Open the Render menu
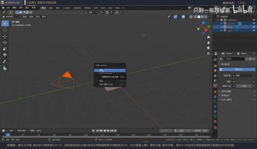The width and height of the screenshot is (257, 149). pyautogui.click(x=21, y=8)
